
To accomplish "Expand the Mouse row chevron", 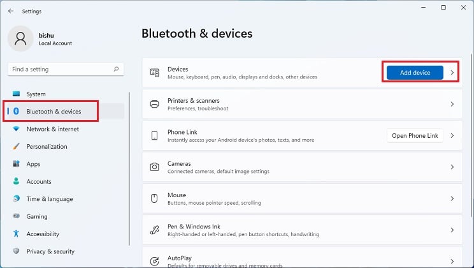I will tap(452, 198).
